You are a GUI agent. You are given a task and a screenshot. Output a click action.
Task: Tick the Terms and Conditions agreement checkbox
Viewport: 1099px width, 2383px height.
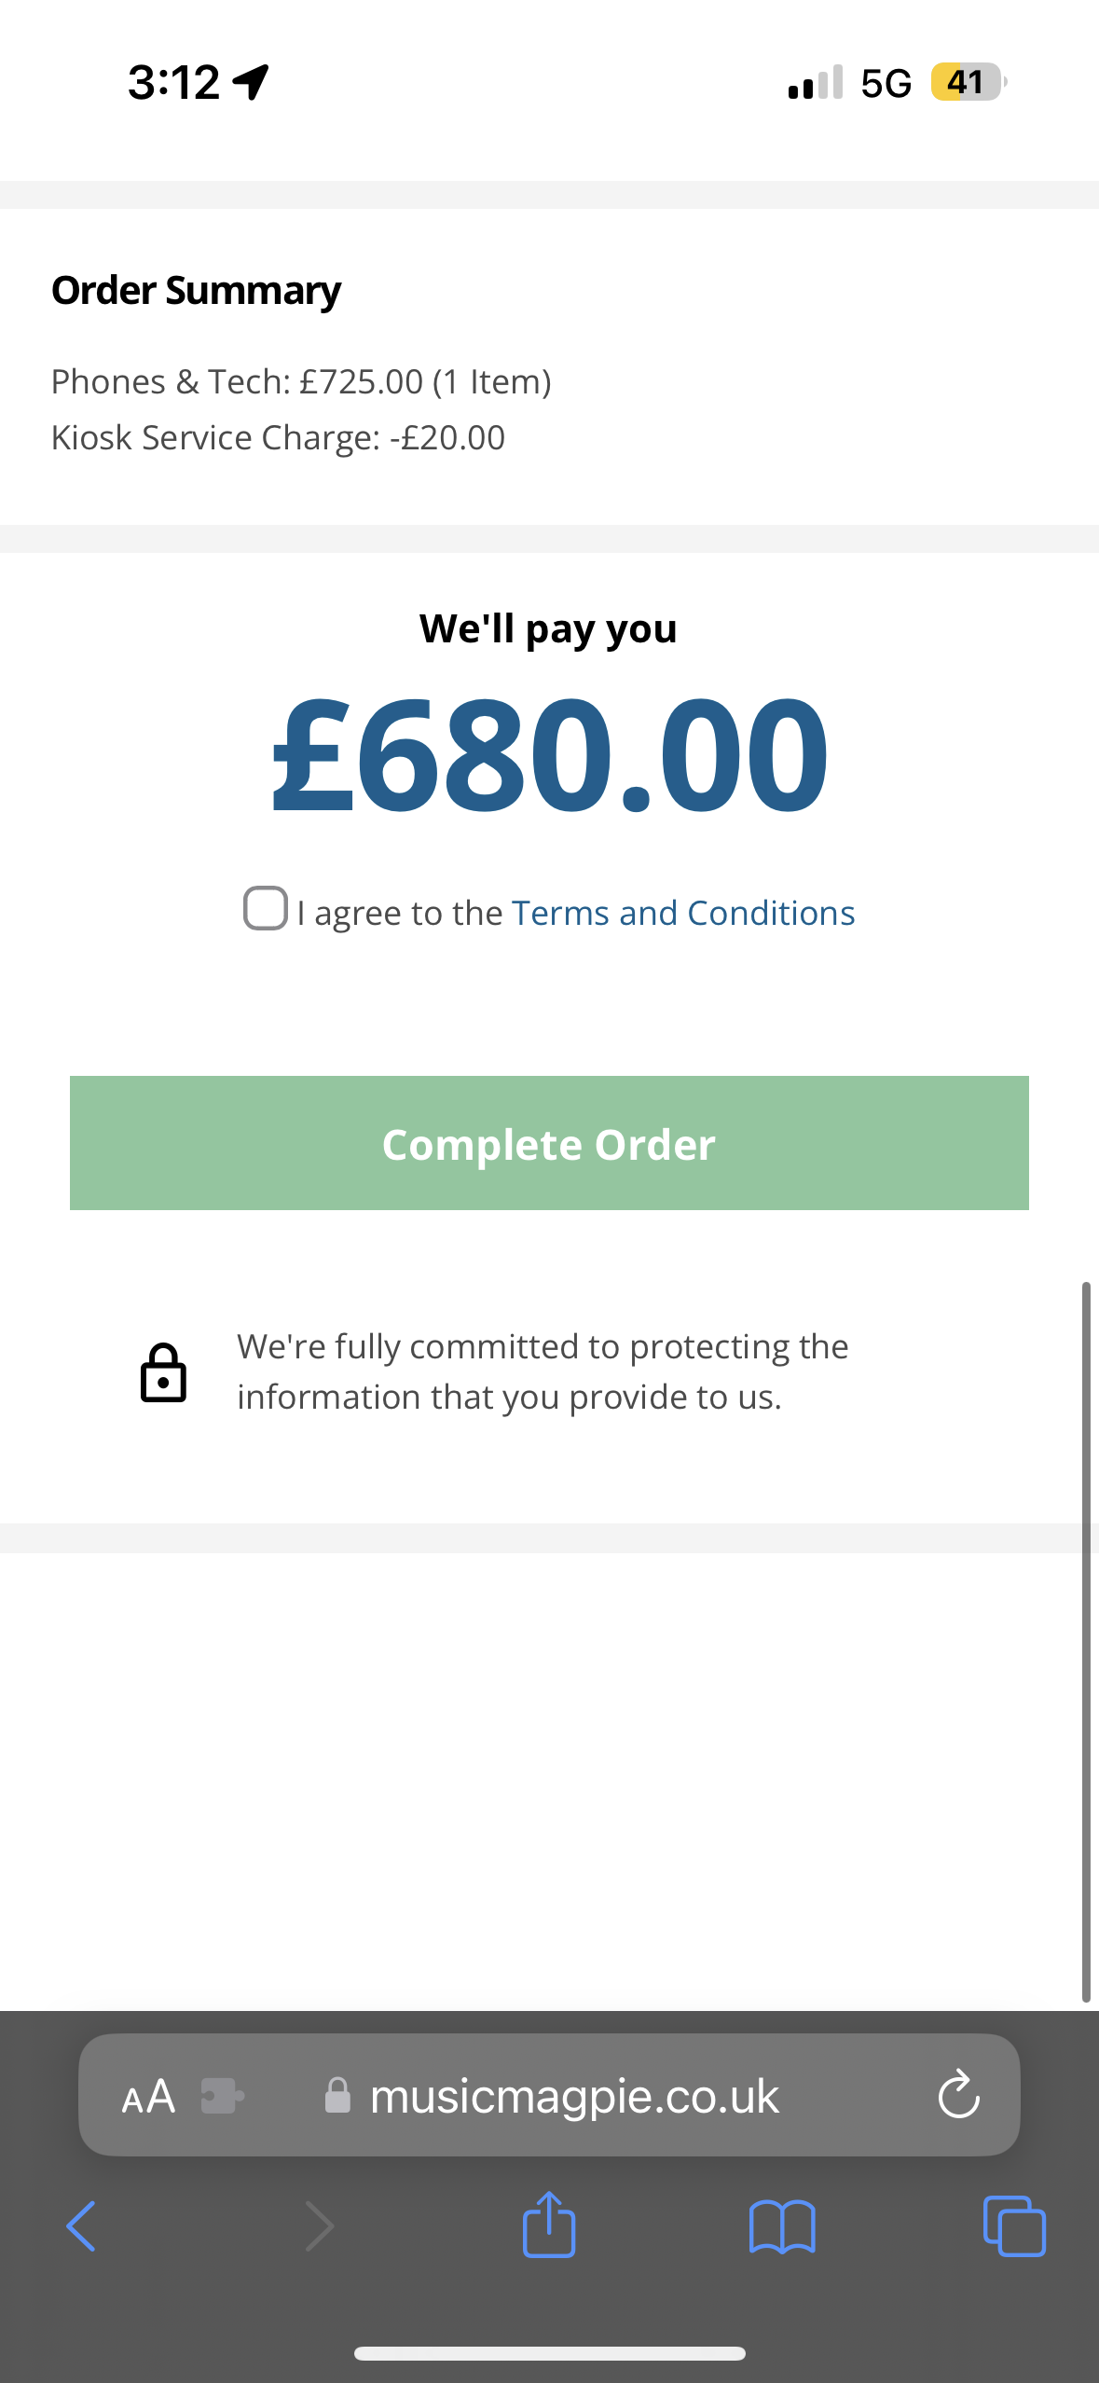tap(266, 908)
